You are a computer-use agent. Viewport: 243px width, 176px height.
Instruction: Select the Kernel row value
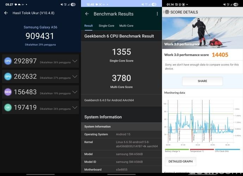pyautogui.click(x=137, y=144)
